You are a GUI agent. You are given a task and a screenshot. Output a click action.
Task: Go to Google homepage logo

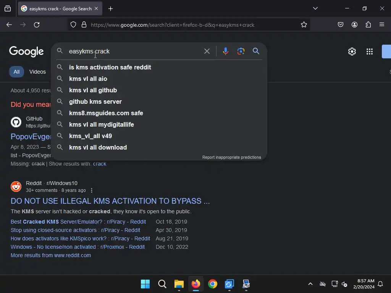pyautogui.click(x=26, y=52)
